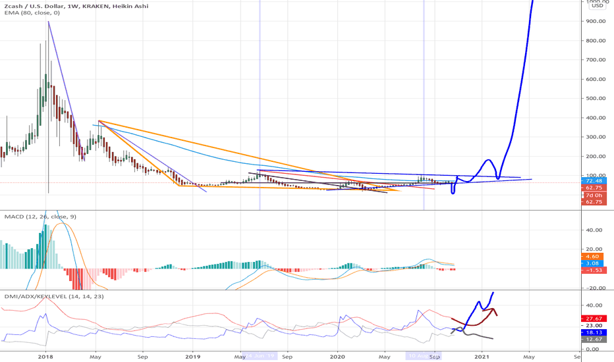Image resolution: width=614 pixels, height=362 pixels.
Task: Select the blue 72.48 EMA value tag
Action: (x=594, y=181)
